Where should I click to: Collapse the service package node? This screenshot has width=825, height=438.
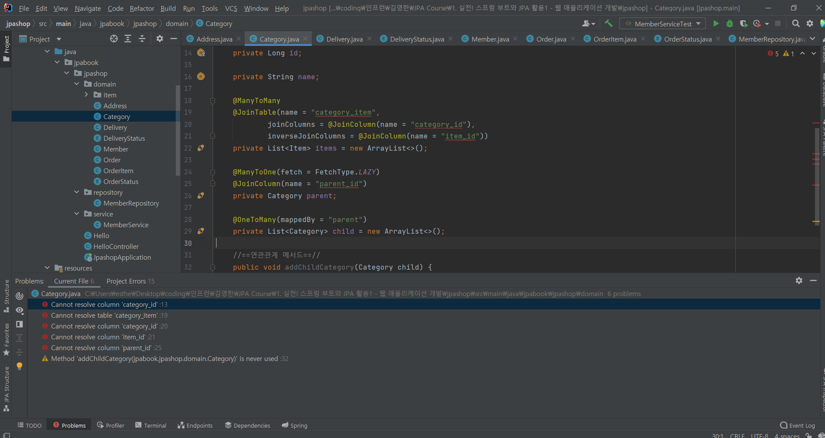(x=77, y=214)
